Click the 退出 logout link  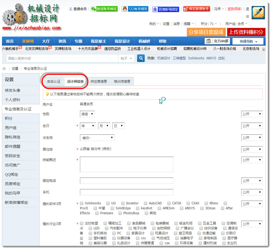tap(247, 12)
